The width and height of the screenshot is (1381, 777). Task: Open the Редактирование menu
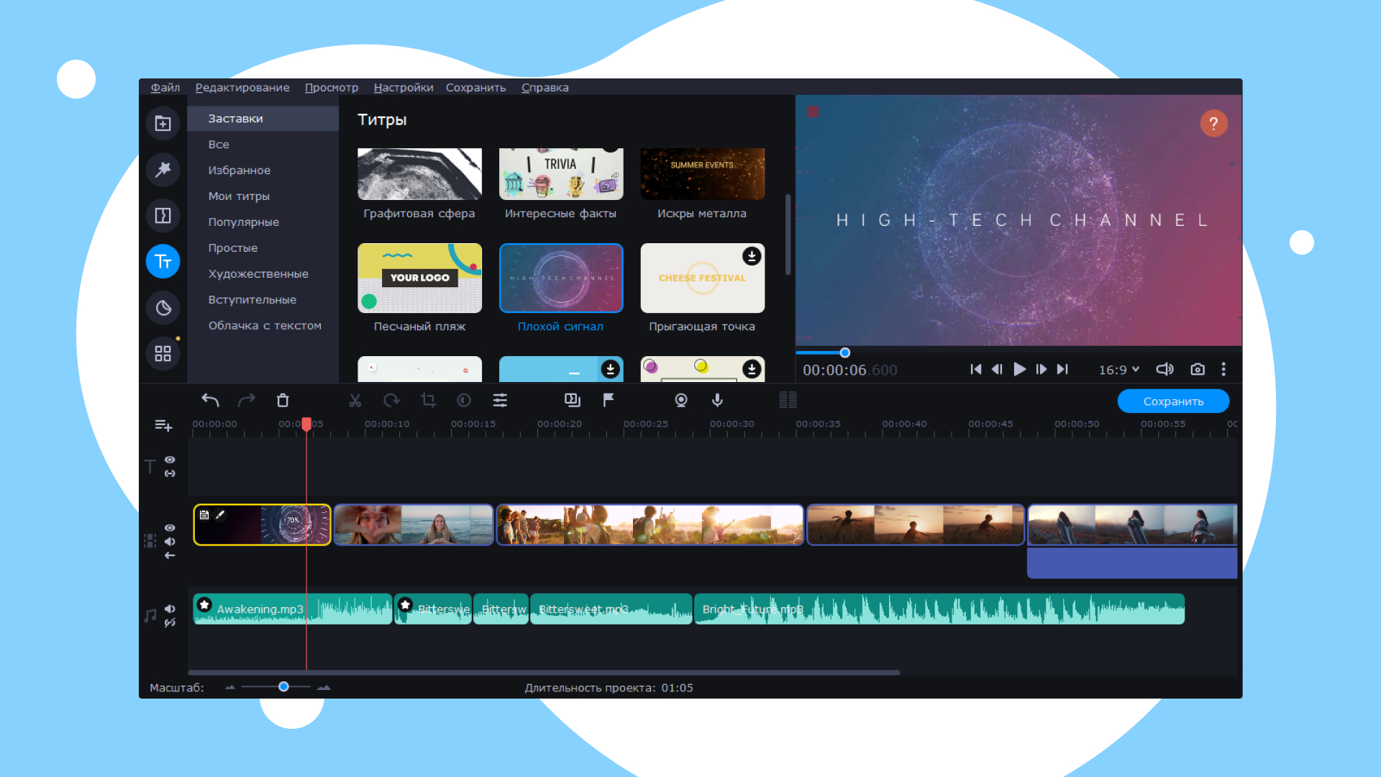click(x=242, y=87)
